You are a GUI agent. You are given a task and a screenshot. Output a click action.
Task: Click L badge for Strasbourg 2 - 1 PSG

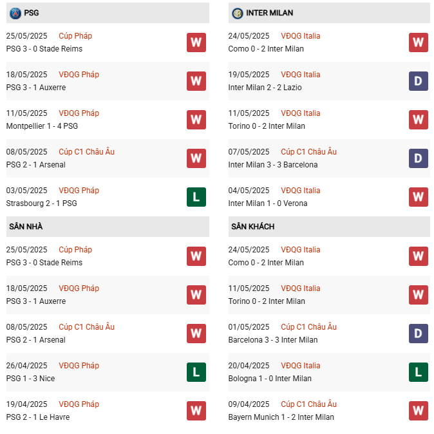196,197
